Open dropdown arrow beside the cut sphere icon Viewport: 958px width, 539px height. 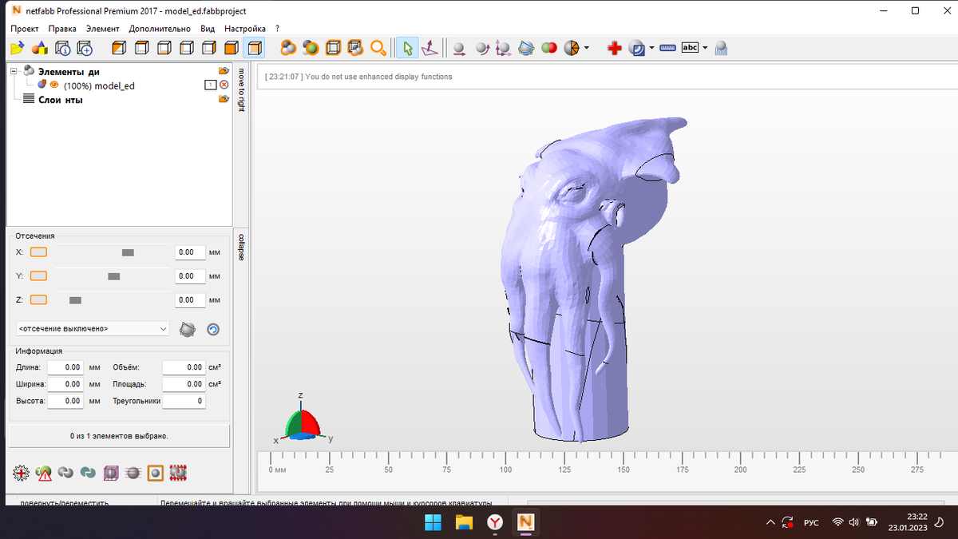pos(587,49)
